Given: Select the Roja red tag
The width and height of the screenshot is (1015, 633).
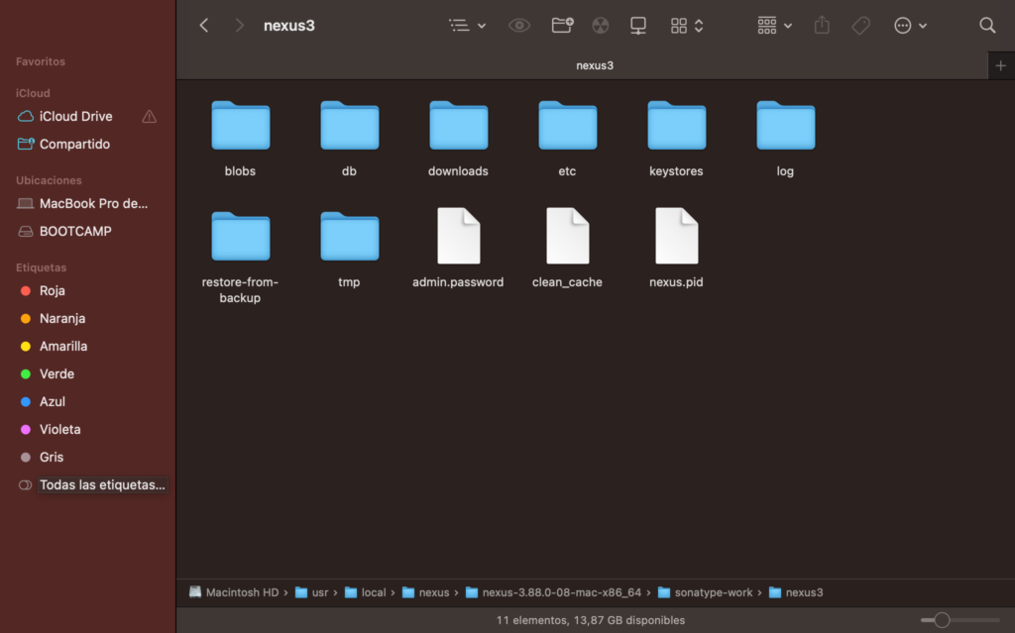Looking at the screenshot, I should coord(52,291).
